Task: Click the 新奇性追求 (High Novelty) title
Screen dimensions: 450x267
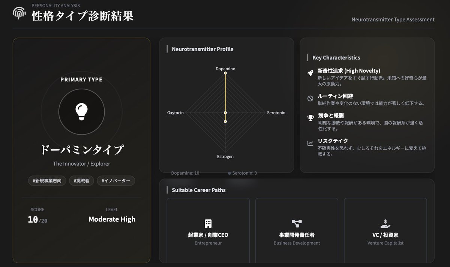Action: pyautogui.click(x=349, y=71)
